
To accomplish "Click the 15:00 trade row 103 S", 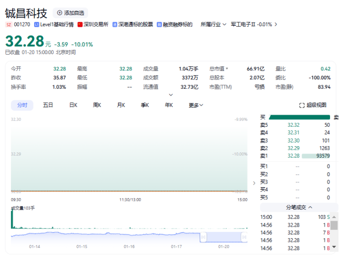I will [x=295, y=217].
